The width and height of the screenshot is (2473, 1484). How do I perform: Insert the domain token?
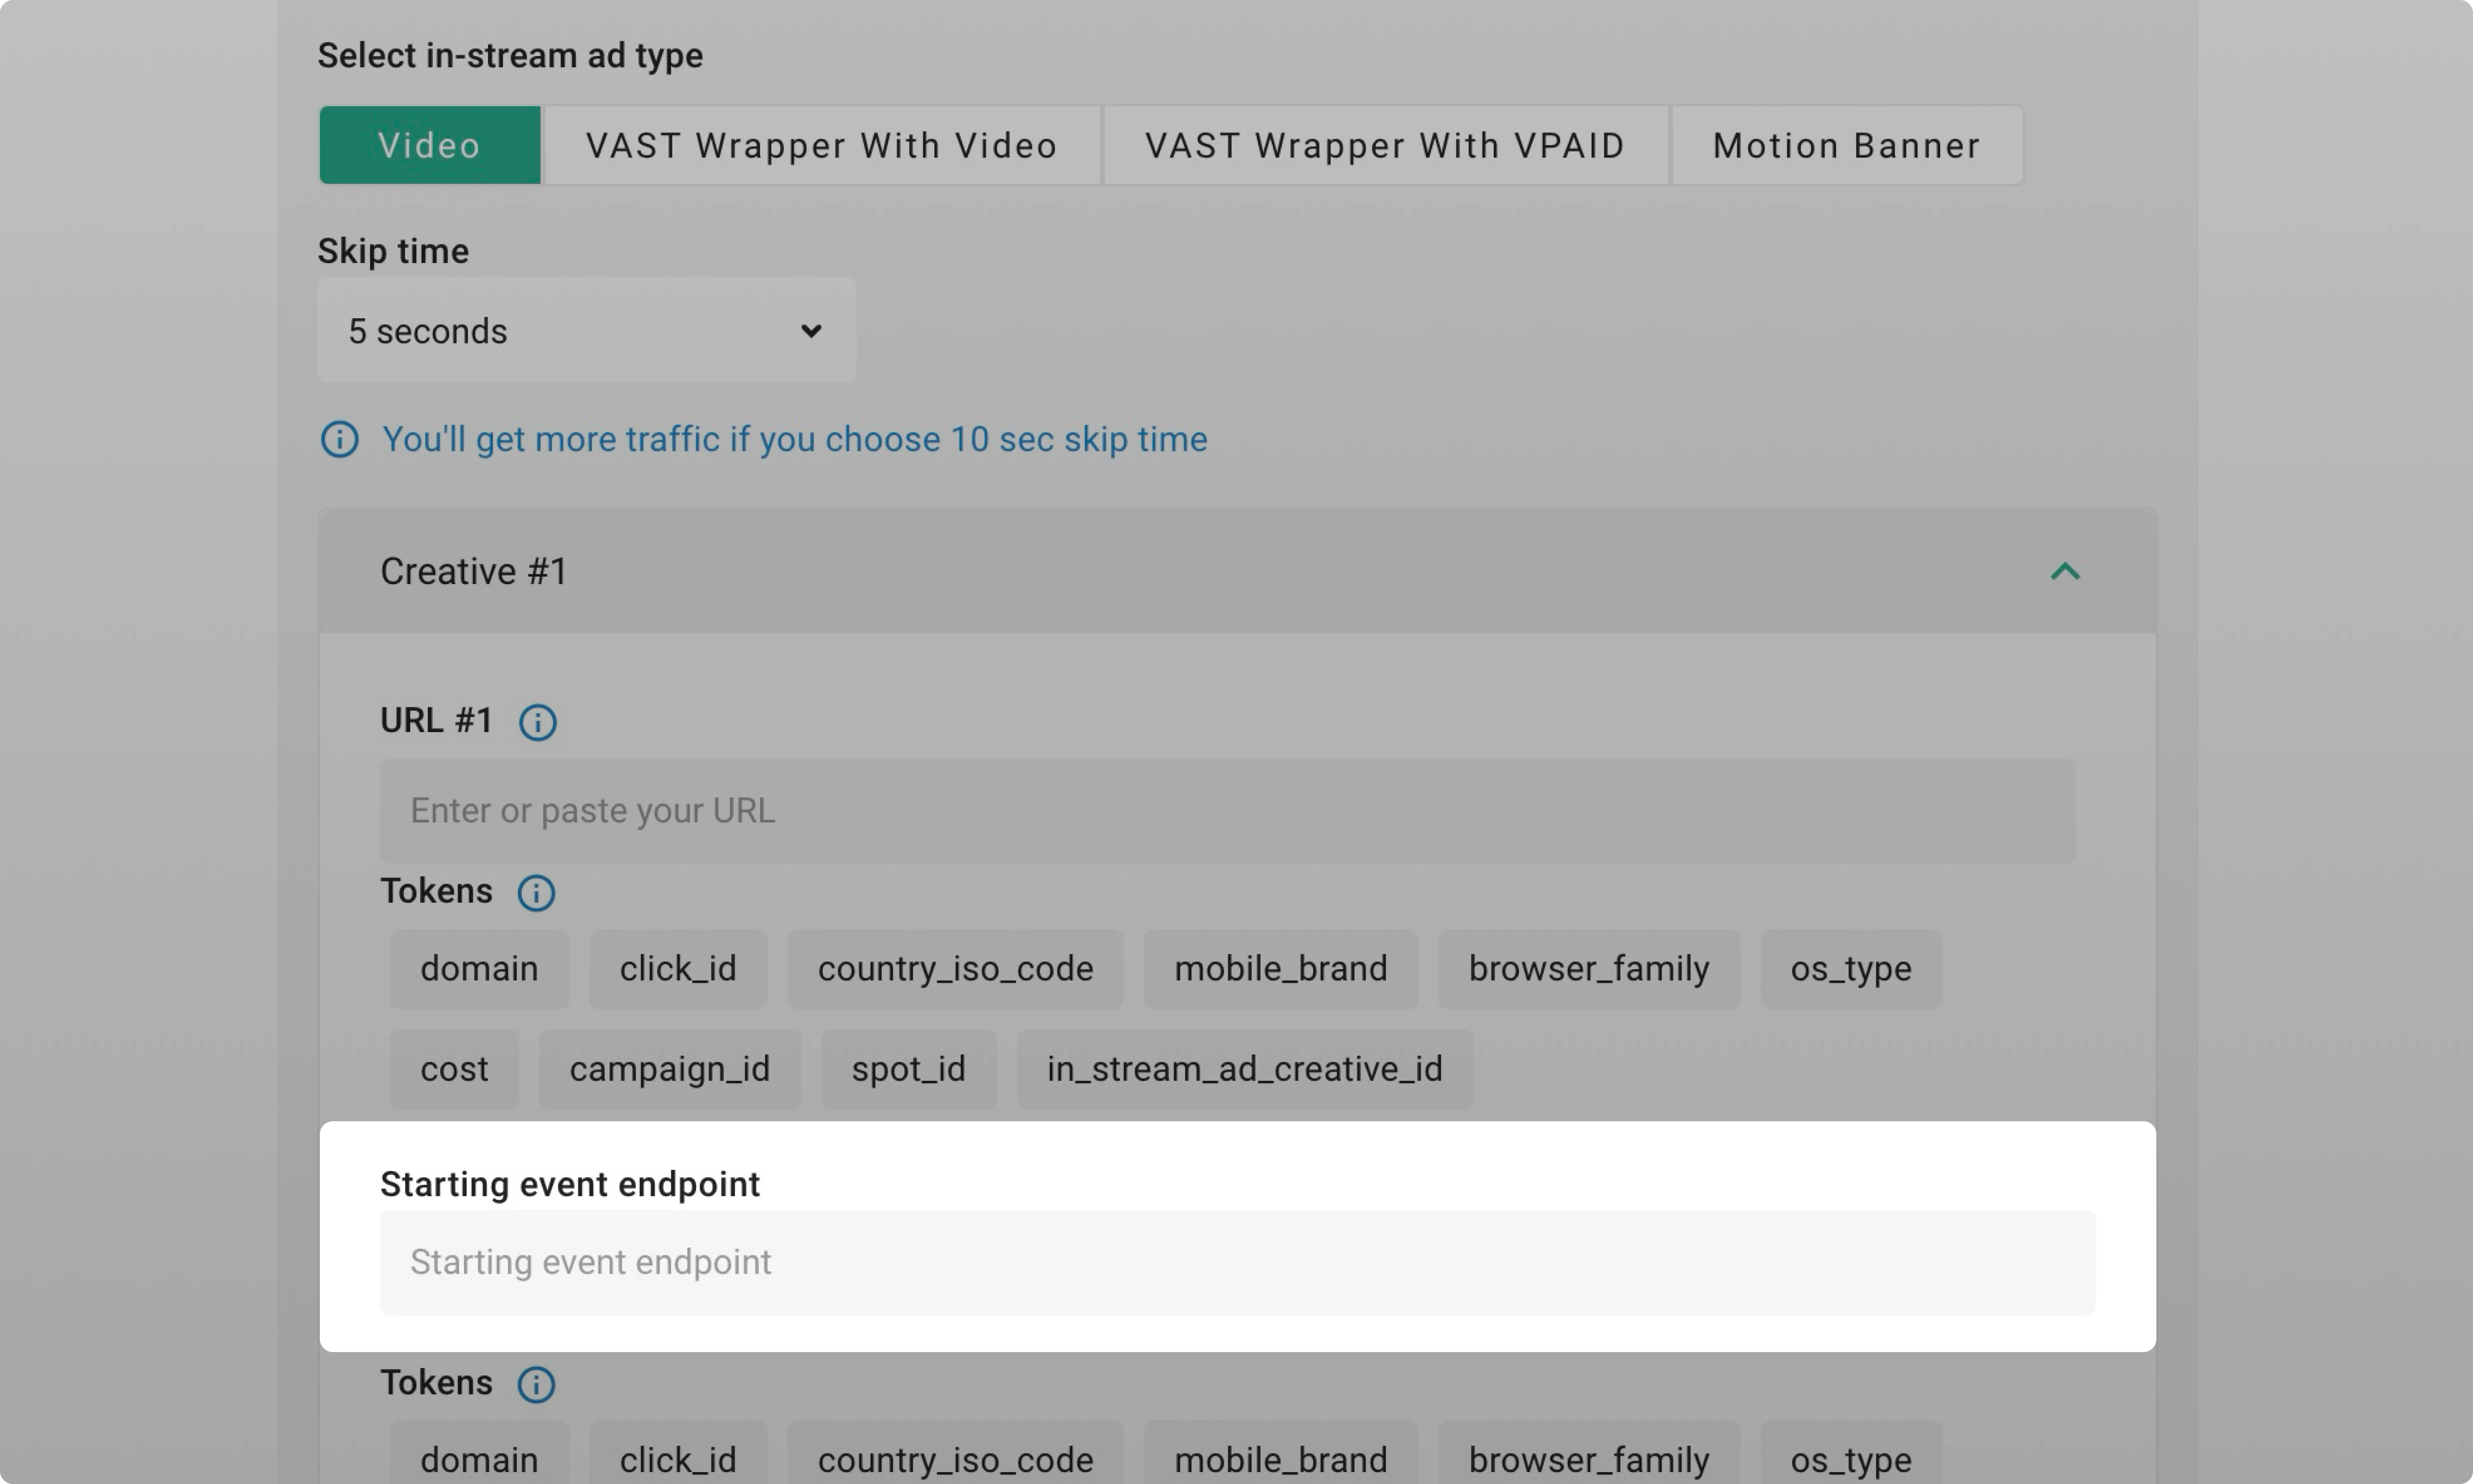pyautogui.click(x=479, y=968)
